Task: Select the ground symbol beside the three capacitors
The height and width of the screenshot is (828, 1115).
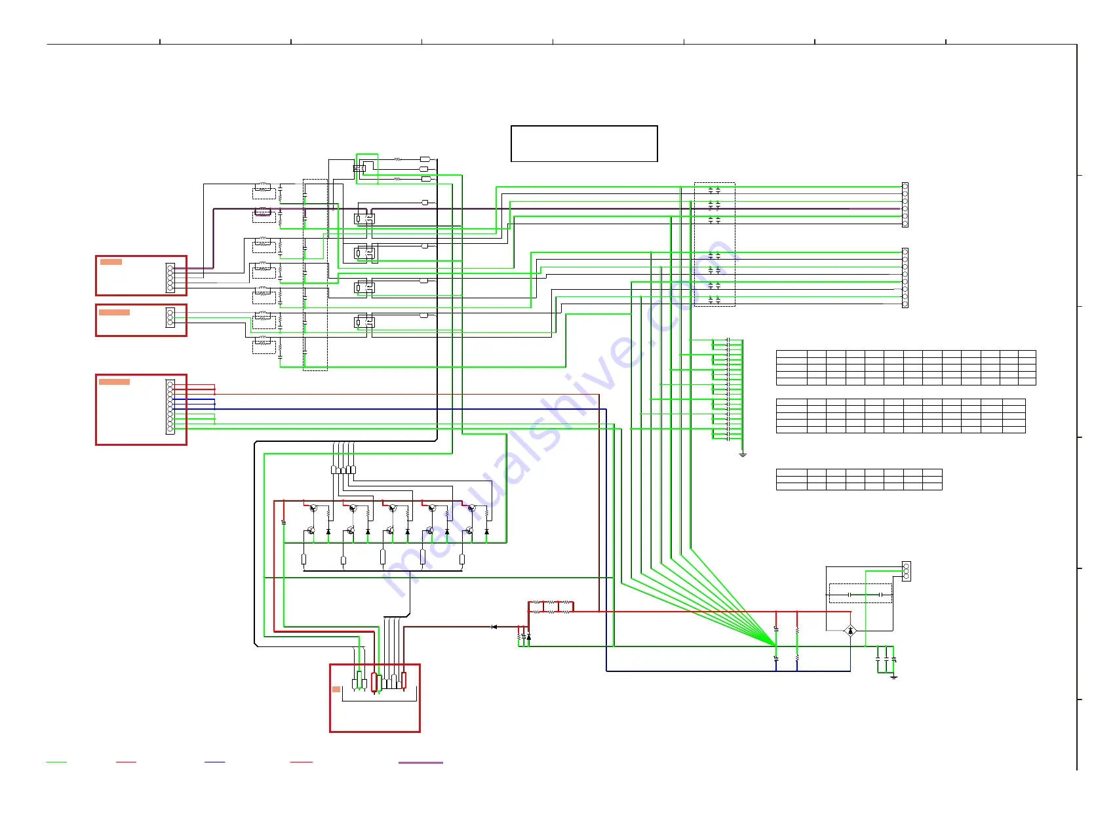Action: pos(893,677)
